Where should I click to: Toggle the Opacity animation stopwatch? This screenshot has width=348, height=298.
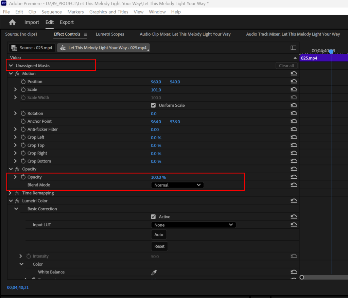[x=23, y=177]
